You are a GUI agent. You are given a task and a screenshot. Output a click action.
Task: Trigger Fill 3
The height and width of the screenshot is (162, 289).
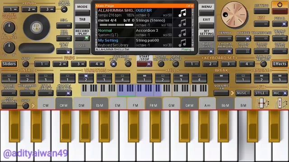(x=181, y=78)
